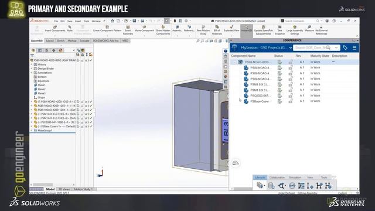
Task: Click the Take Snapshot tool
Action: point(279,30)
